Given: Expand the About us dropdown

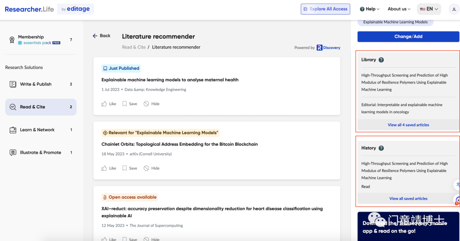Looking at the screenshot, I should tap(399, 9).
